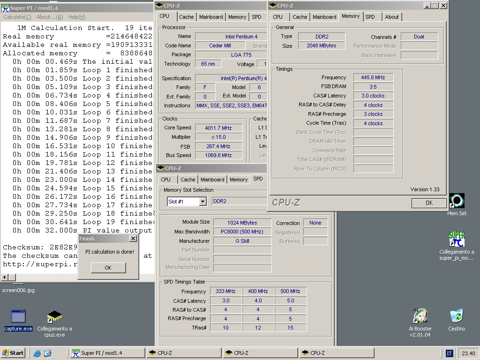Viewport: 480px width, 360px height.
Task: Click OK in the Finish dialog
Action: [108, 268]
